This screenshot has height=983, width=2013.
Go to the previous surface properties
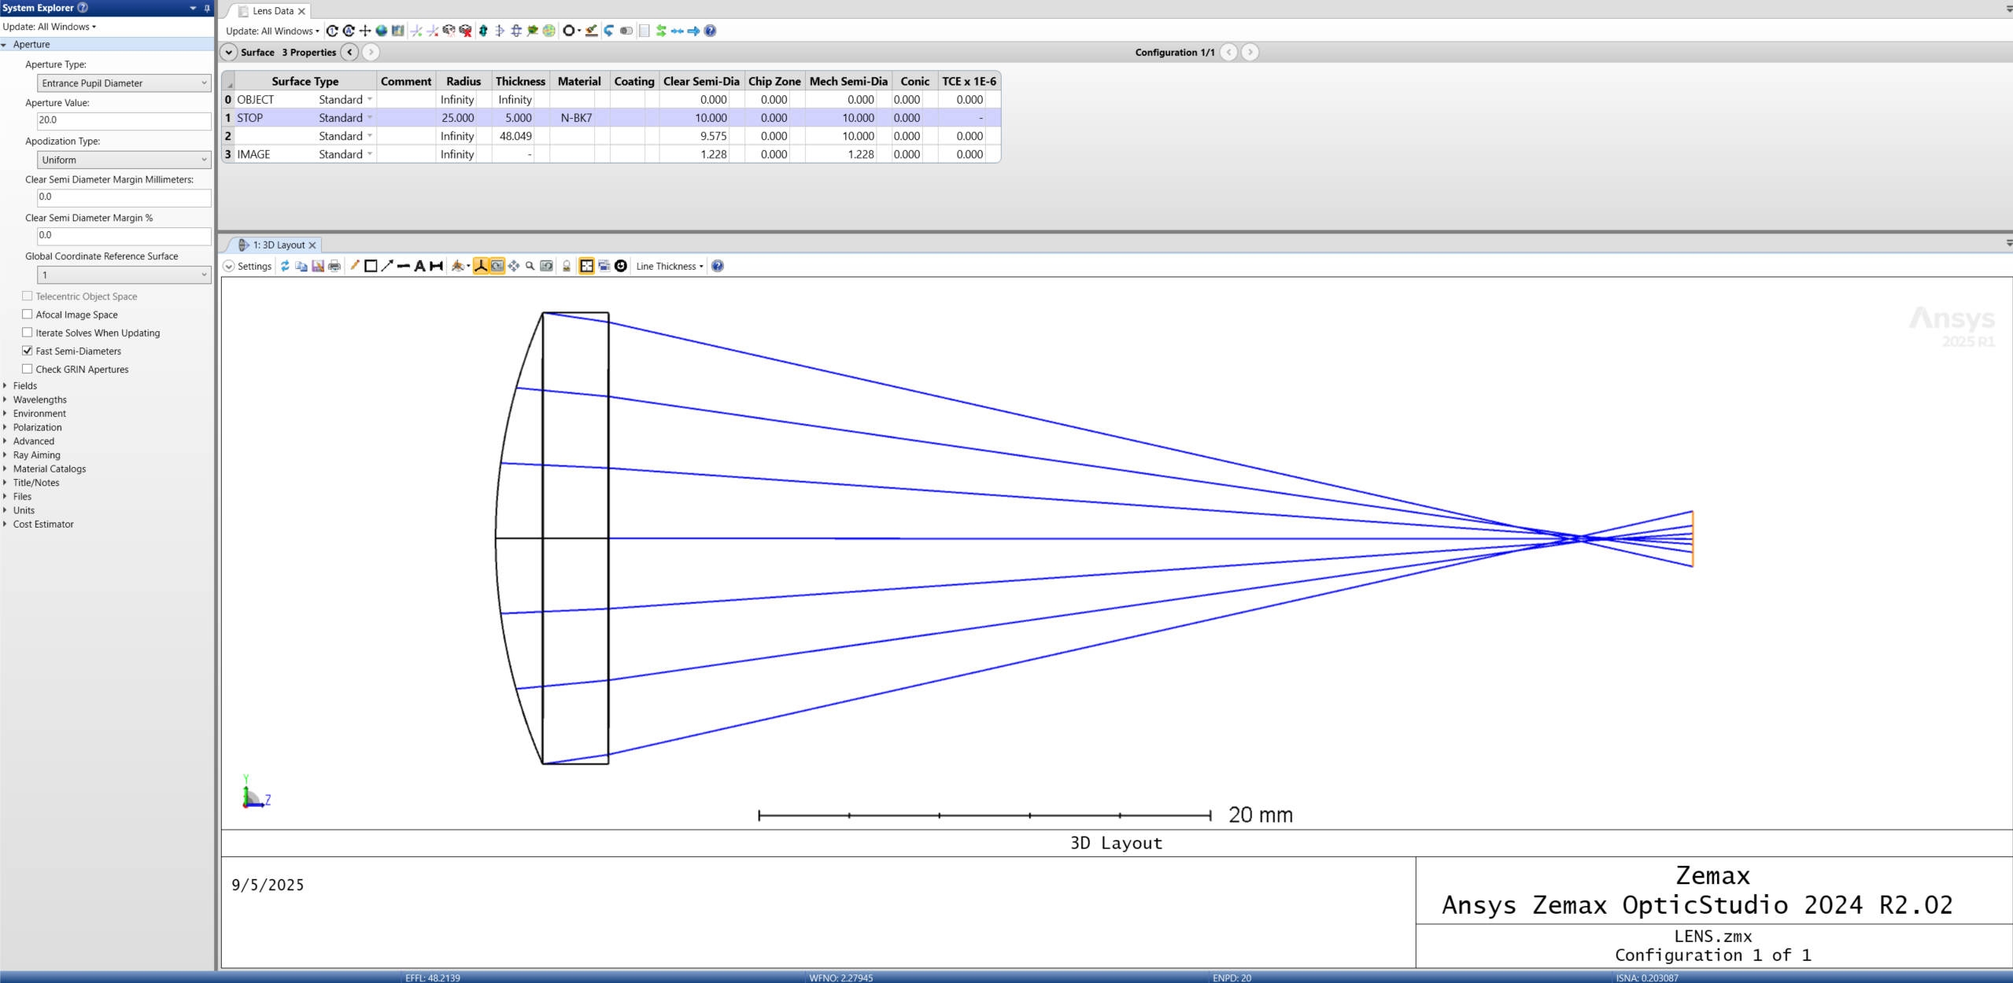[x=350, y=53]
